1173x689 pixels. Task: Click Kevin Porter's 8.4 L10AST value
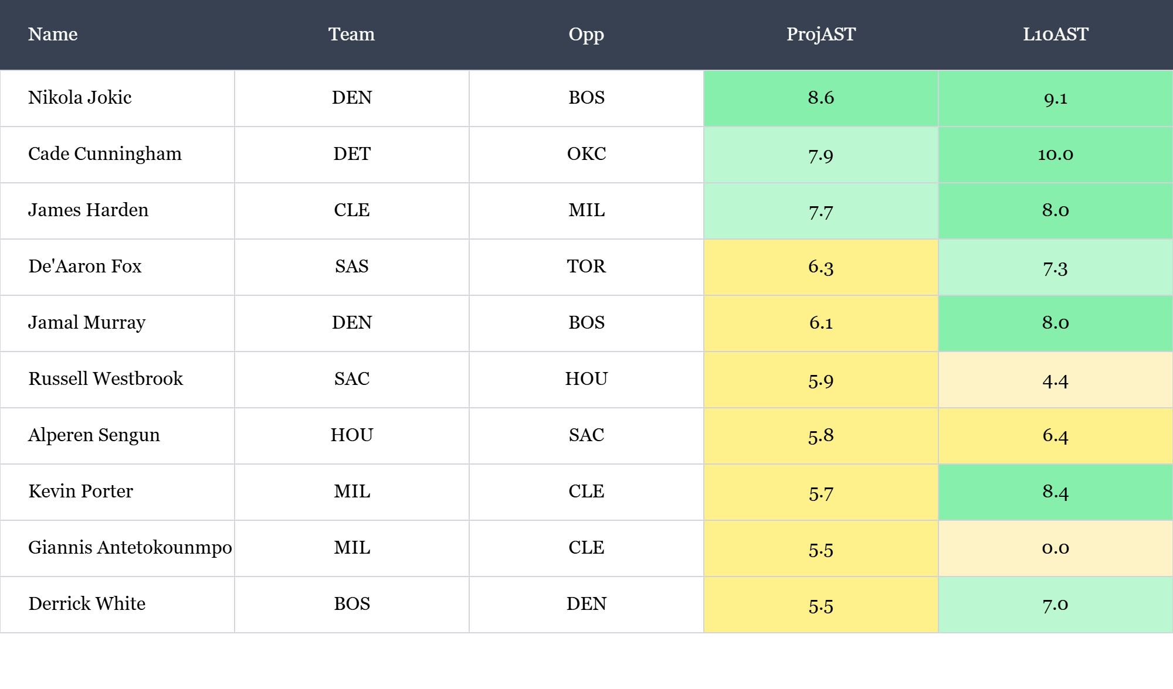(1055, 491)
